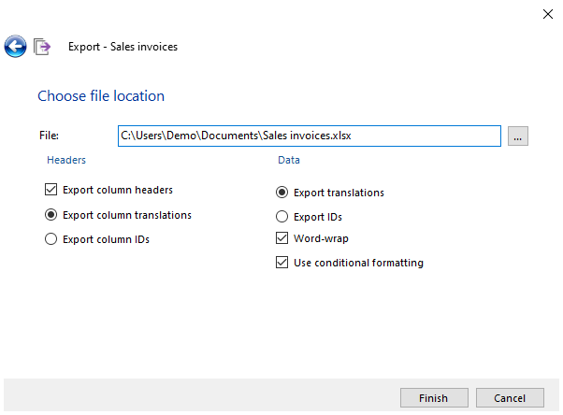Uncheck Use conditional formatting
The image size is (563, 415).
pyautogui.click(x=282, y=263)
